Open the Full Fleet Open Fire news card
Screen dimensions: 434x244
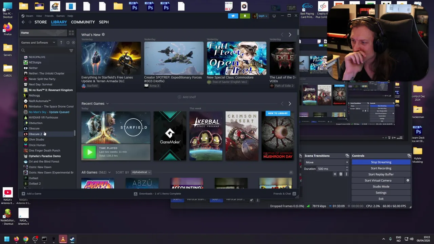coord(236,58)
